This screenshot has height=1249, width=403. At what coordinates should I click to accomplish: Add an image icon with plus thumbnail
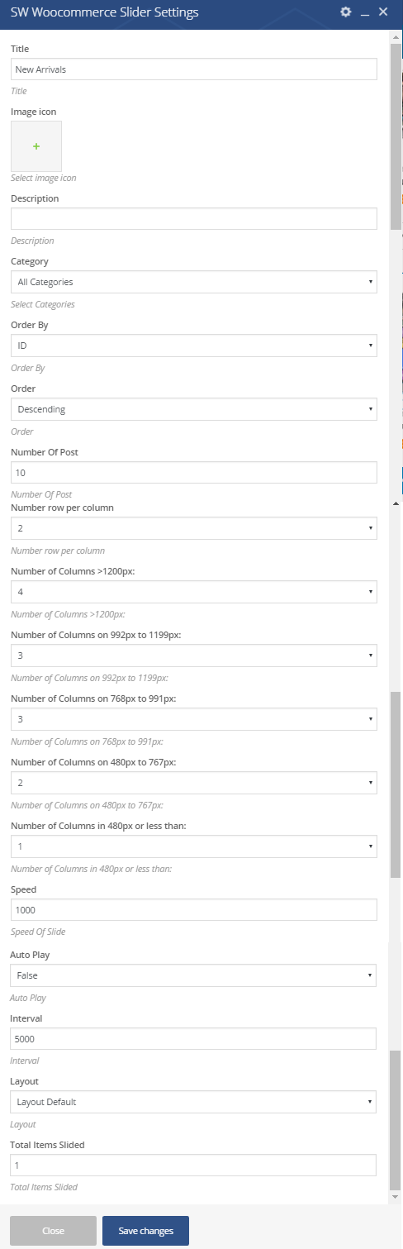36,146
